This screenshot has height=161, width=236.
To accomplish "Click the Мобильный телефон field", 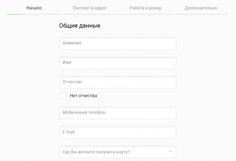I will [117, 113].
